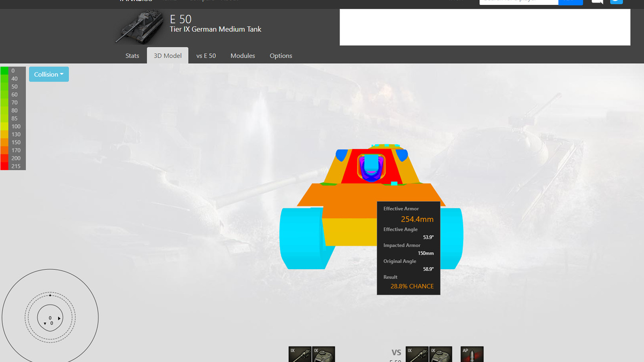This screenshot has height=362, width=644.
Task: Click the 215 armor legend swatch
Action: tap(4, 166)
